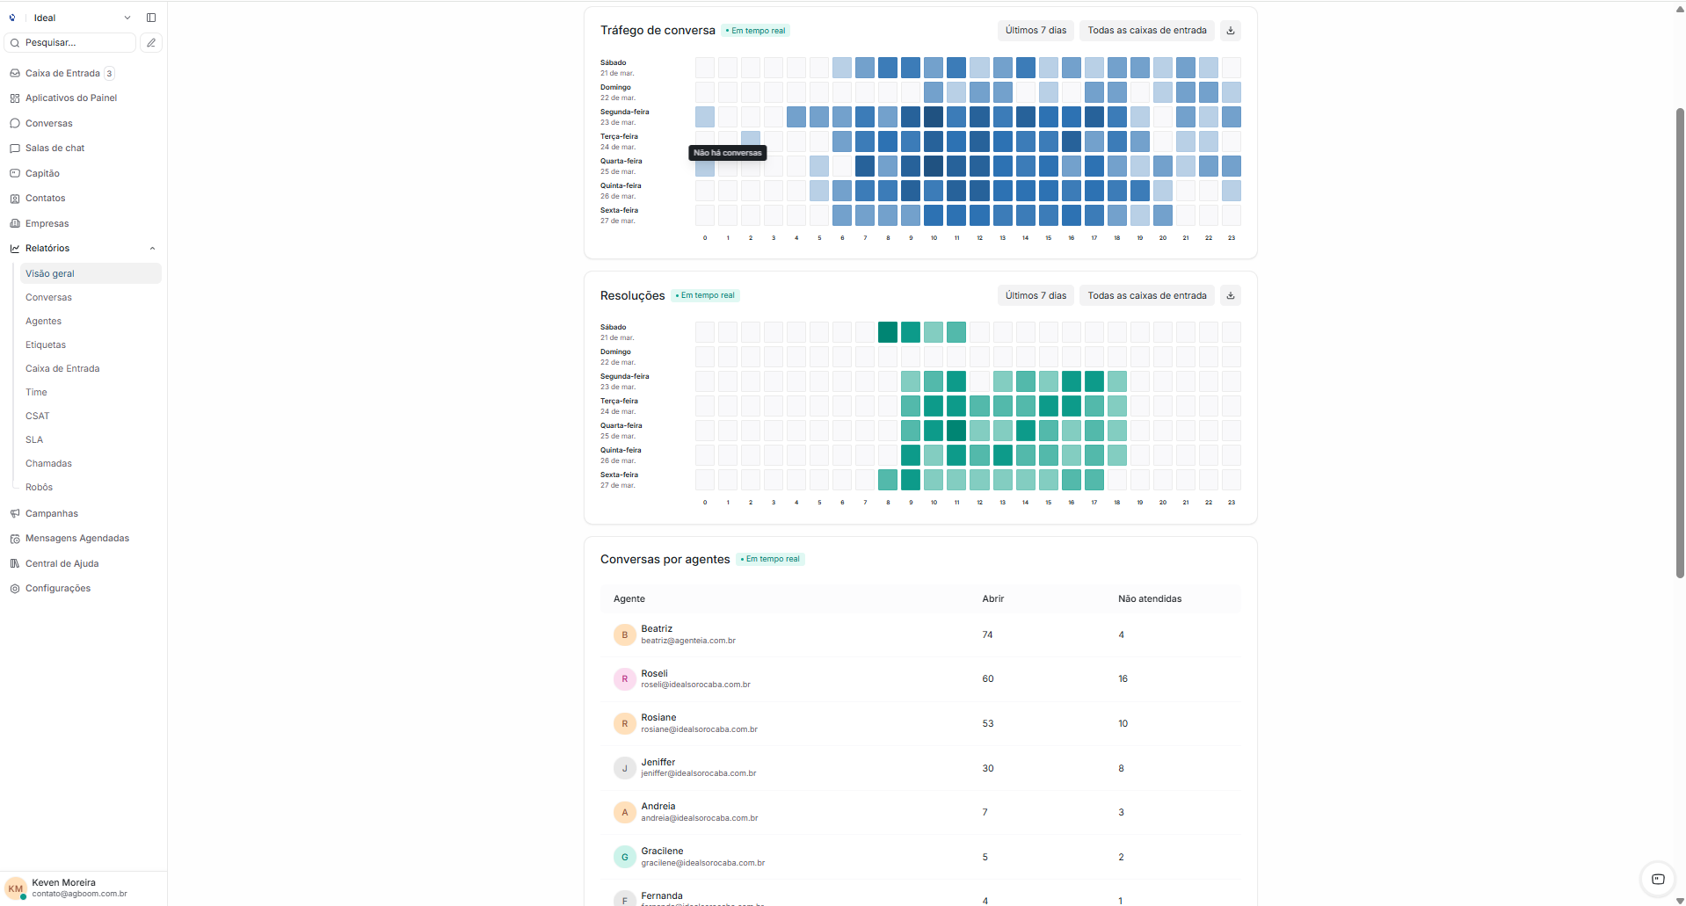Select Aplicativos do Painel in the sidebar
The image size is (1686, 906).
point(71,98)
